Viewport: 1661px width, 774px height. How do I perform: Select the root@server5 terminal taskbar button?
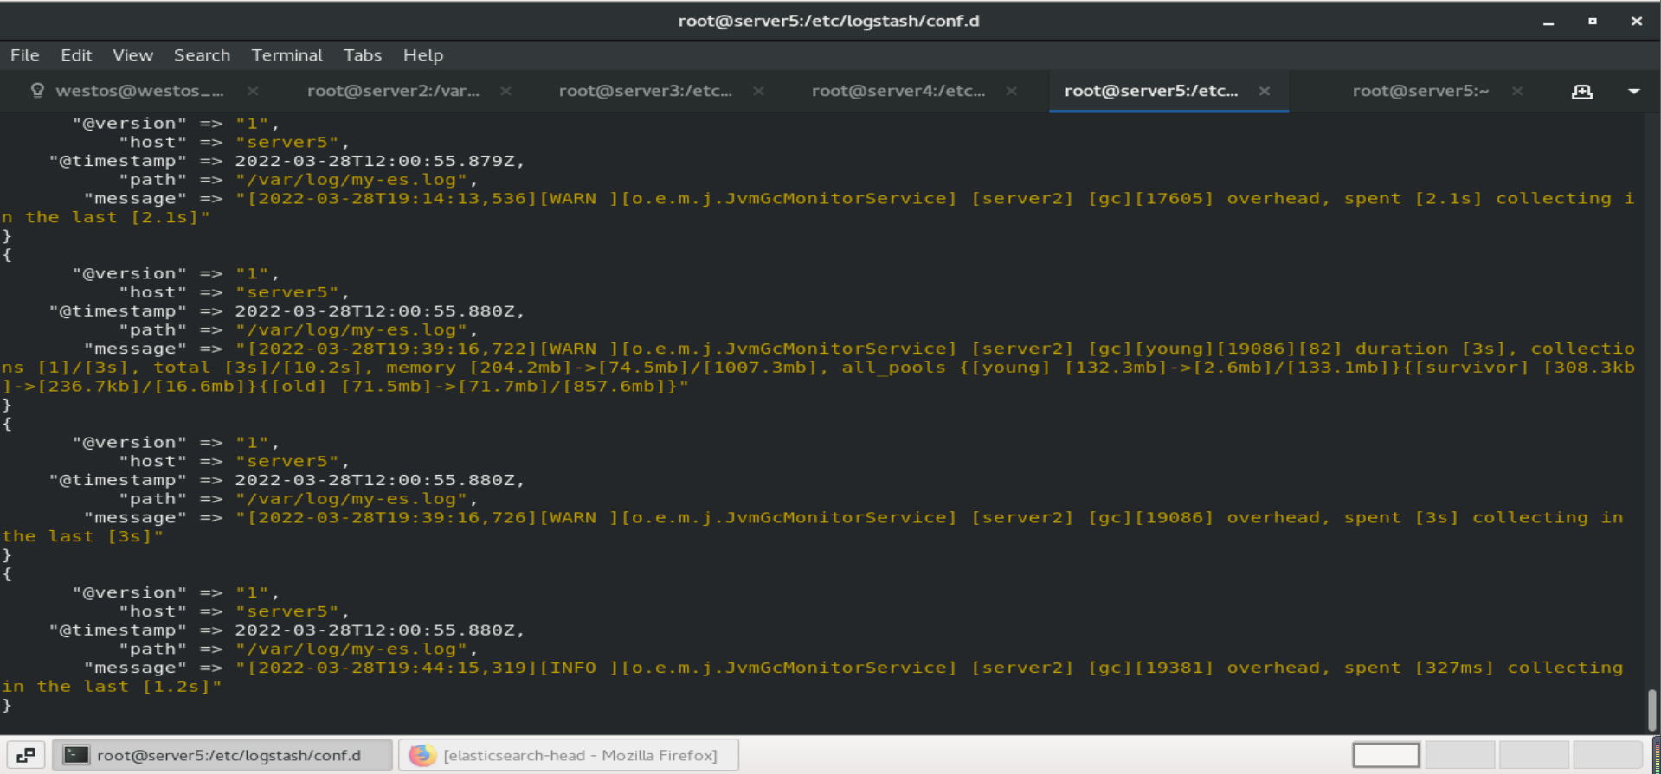pos(222,755)
